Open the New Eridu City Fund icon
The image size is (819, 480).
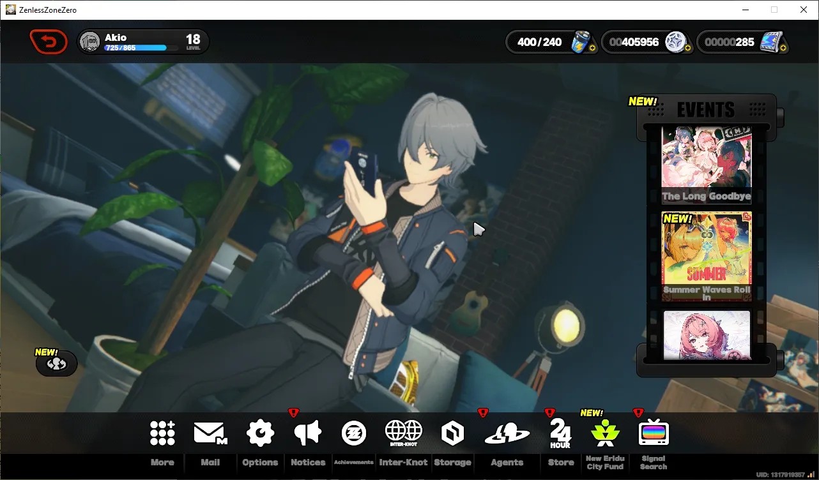[604, 433]
